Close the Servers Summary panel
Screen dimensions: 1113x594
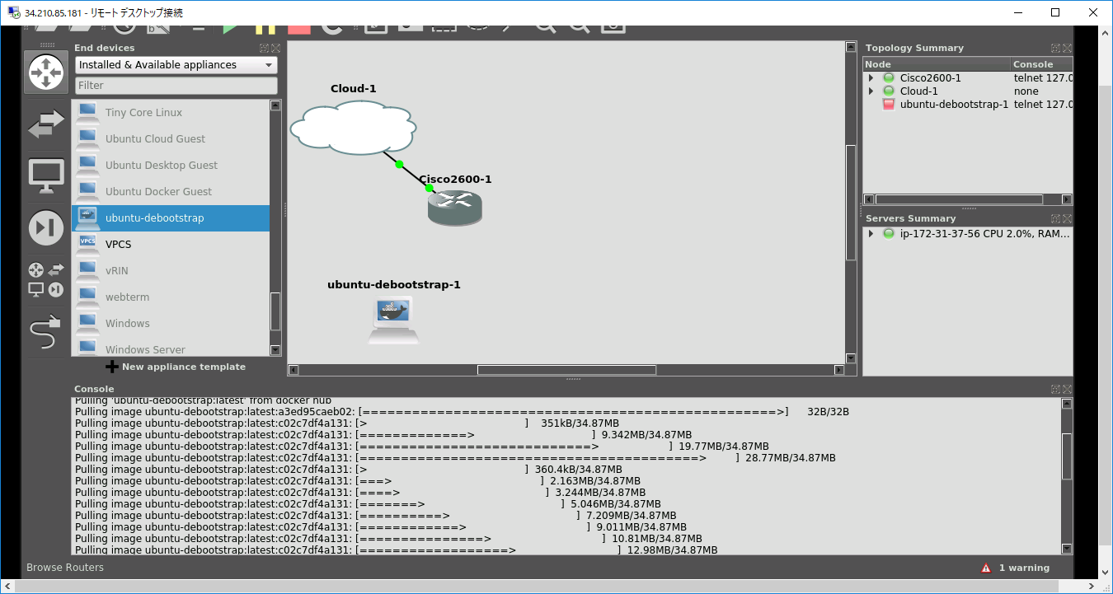pos(1067,219)
